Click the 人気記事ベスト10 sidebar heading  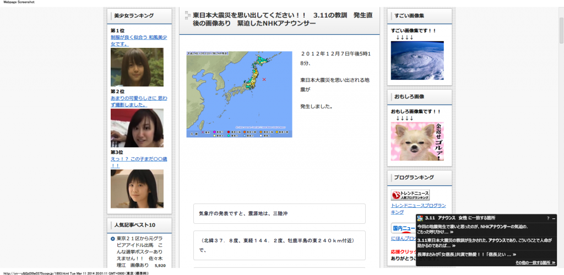coord(135,225)
